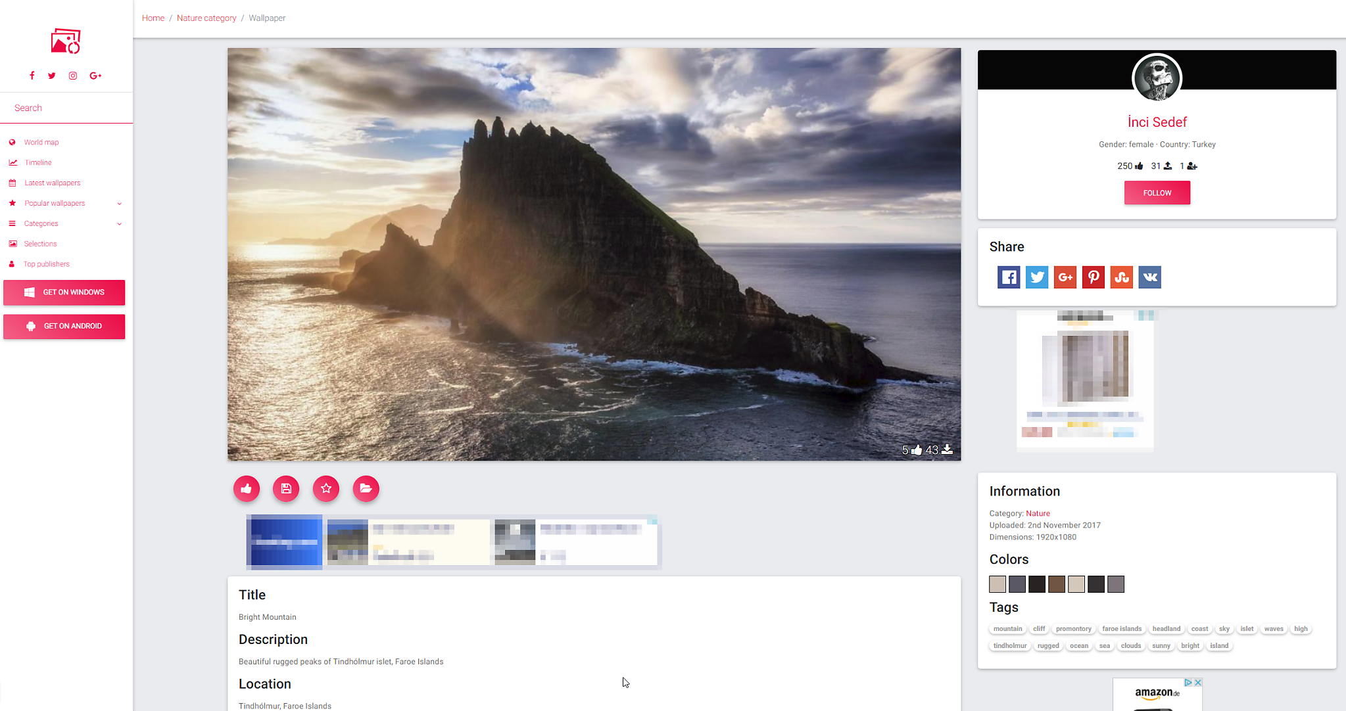Share on Pinterest
This screenshot has width=1346, height=711.
click(1093, 277)
